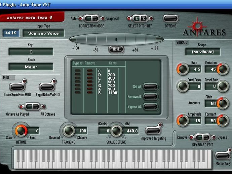This screenshot has width=232, height=174.
Task: Click the 44.1K sample rate display
Action: click(11, 33)
